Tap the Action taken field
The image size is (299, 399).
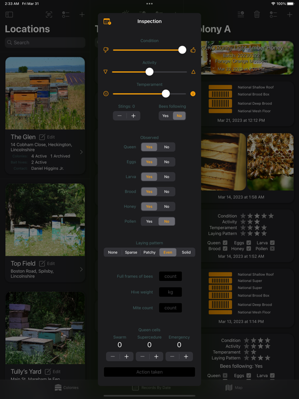click(x=149, y=372)
